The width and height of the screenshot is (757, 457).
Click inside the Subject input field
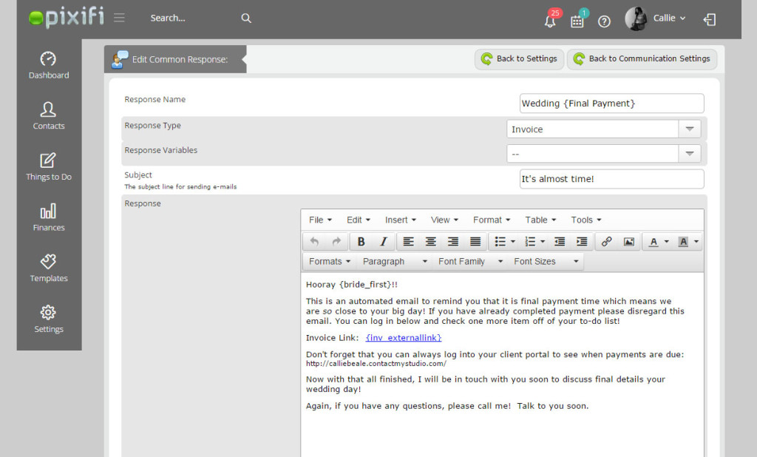(x=611, y=178)
